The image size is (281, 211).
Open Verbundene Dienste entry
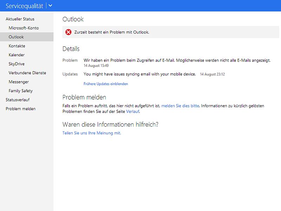click(x=27, y=73)
